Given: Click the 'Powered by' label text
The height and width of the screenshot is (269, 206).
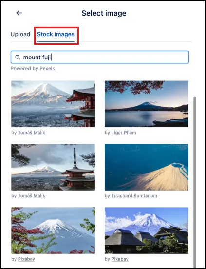Looking at the screenshot, I should click(x=24, y=69).
